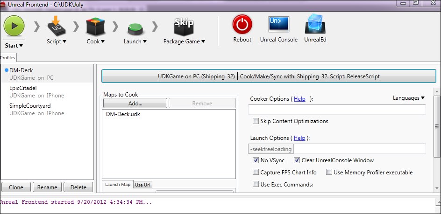Click the log text 'Unreal Frontend started'
The width and height of the screenshot is (441, 214).
coord(37,202)
